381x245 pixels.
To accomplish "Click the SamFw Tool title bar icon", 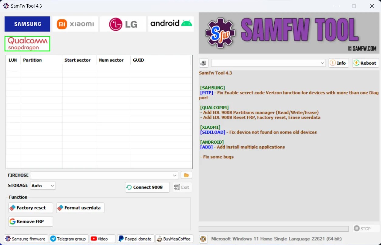I will click(6, 6).
